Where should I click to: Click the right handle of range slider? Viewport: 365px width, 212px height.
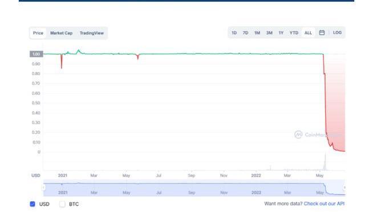tap(344, 187)
